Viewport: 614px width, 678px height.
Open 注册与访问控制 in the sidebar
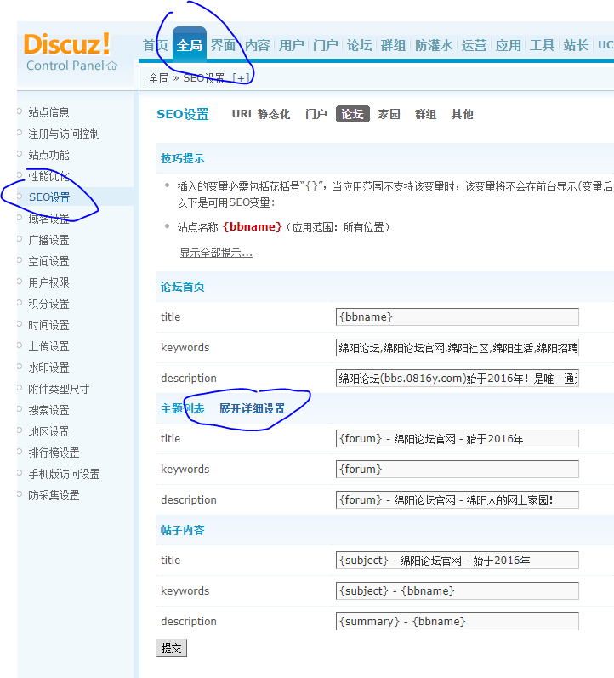point(64,134)
